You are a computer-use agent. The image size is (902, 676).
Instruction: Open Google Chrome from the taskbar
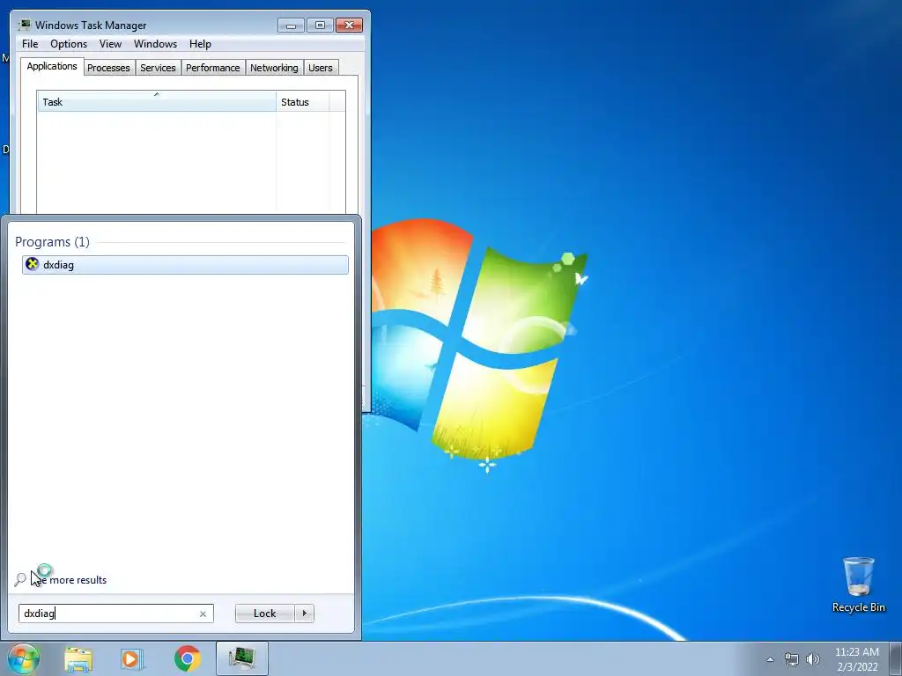click(x=187, y=658)
